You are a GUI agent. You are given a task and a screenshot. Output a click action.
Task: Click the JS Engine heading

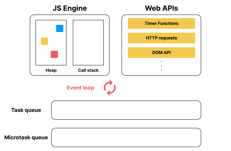(x=70, y=8)
